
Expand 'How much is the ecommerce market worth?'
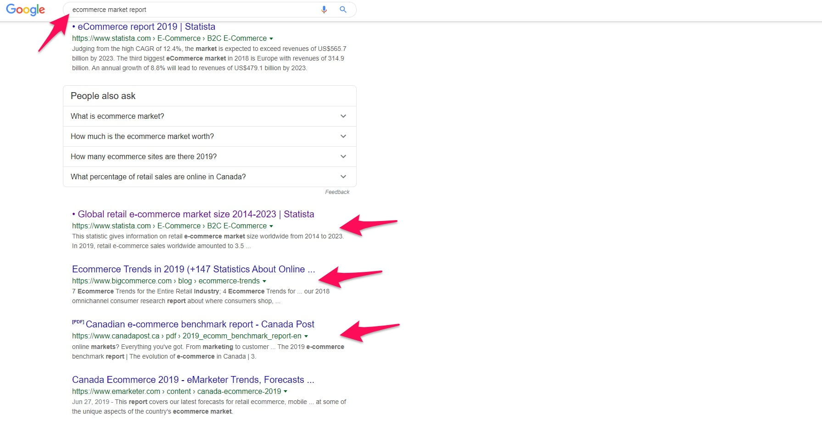(209, 136)
